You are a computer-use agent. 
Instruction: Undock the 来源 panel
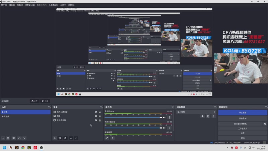pyautogui.click(x=102, y=107)
